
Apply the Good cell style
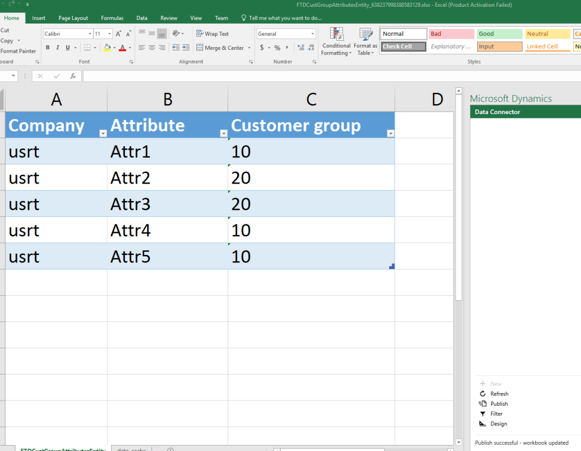[499, 34]
